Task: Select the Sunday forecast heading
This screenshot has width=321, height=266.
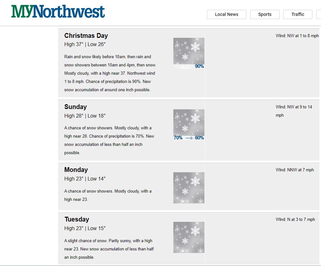Action: (76, 107)
